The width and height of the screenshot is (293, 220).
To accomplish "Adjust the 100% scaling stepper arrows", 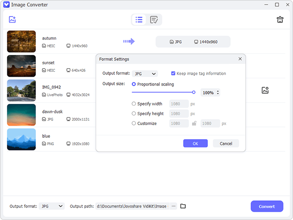I will point(218,93).
